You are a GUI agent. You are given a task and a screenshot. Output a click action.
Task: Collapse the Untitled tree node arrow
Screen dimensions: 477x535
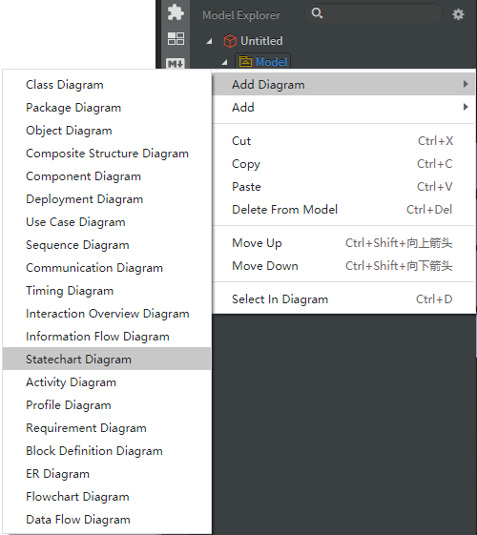point(209,42)
